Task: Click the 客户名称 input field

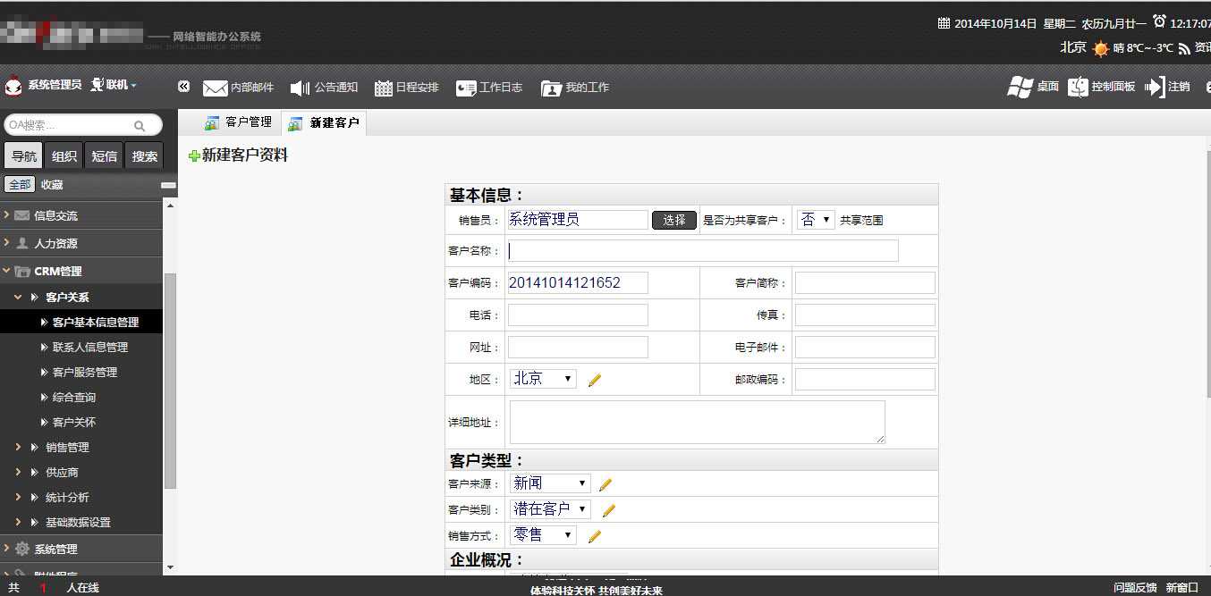Action: pos(703,251)
